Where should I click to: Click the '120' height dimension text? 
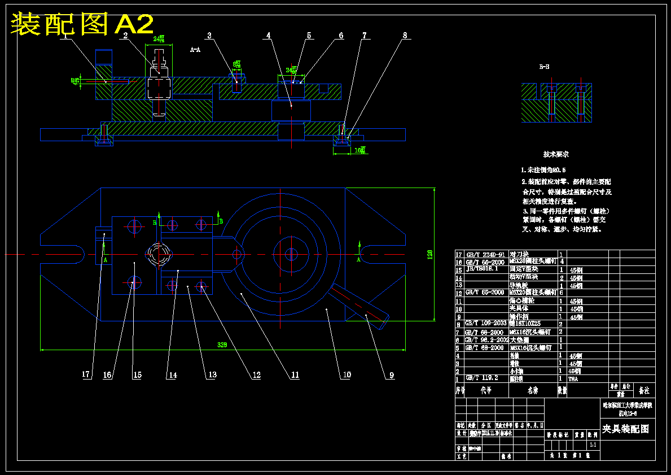pyautogui.click(x=429, y=254)
